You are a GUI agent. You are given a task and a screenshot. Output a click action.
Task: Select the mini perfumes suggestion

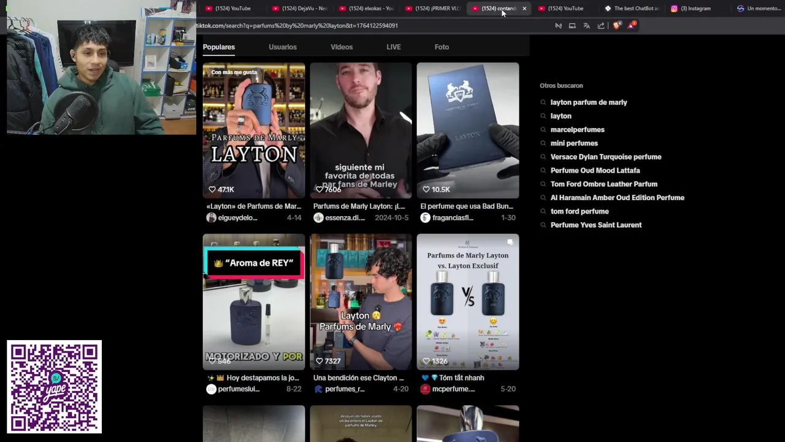click(574, 143)
